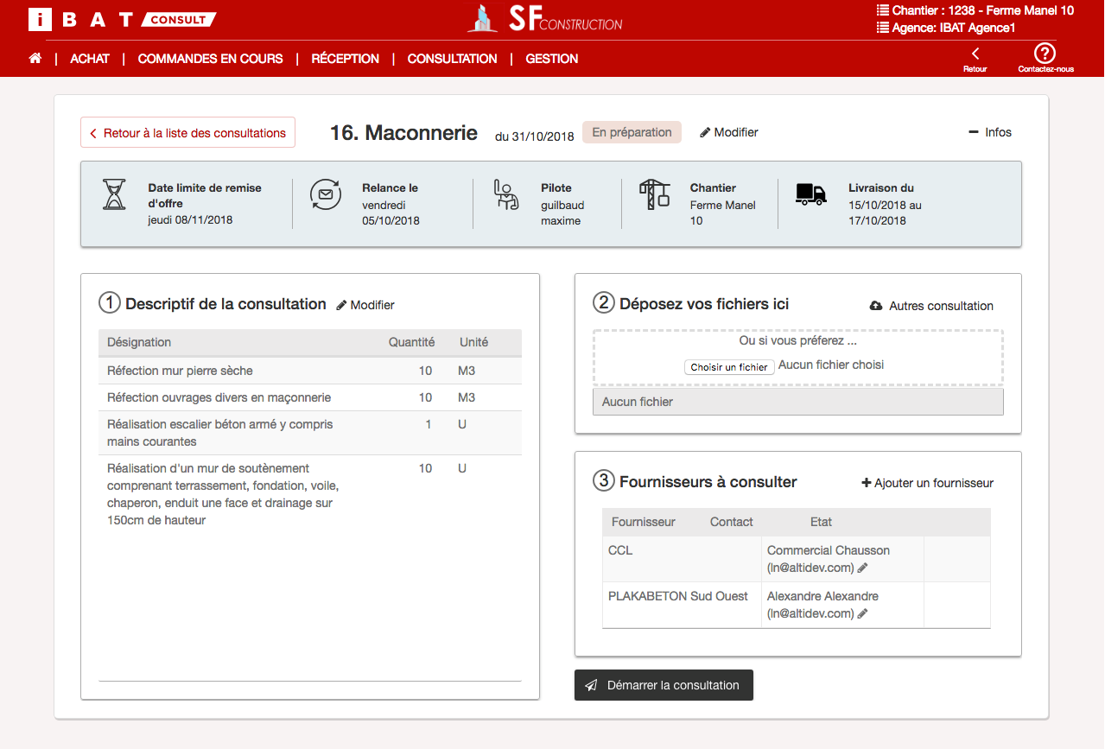
Task: Click the Retour back arrow icon
Action: tap(975, 54)
